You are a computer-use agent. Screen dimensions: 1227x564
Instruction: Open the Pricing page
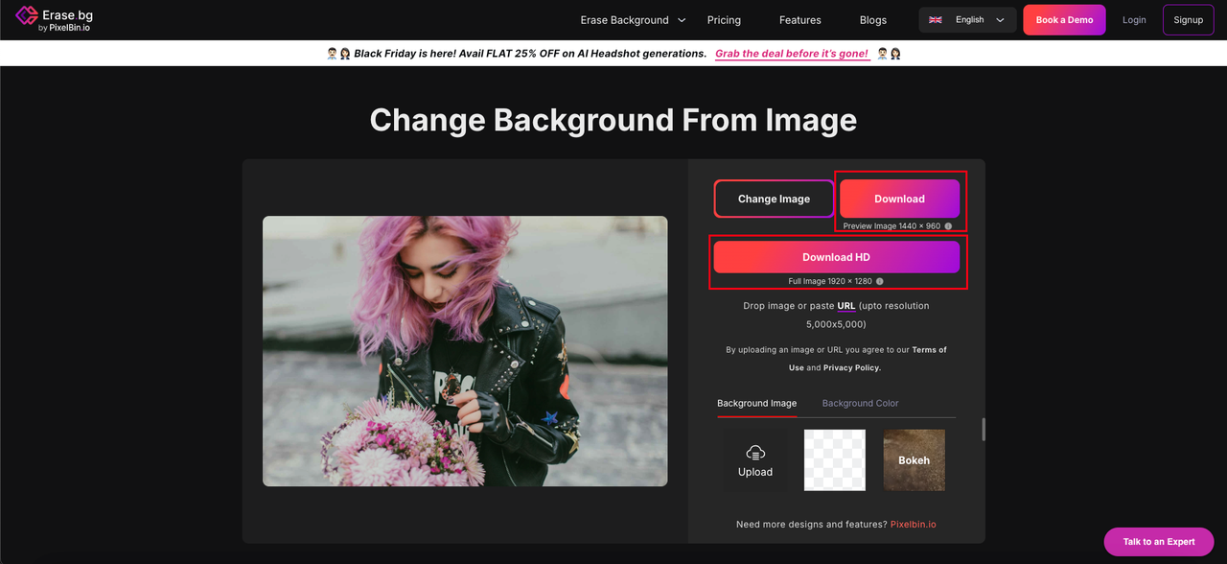click(x=724, y=20)
